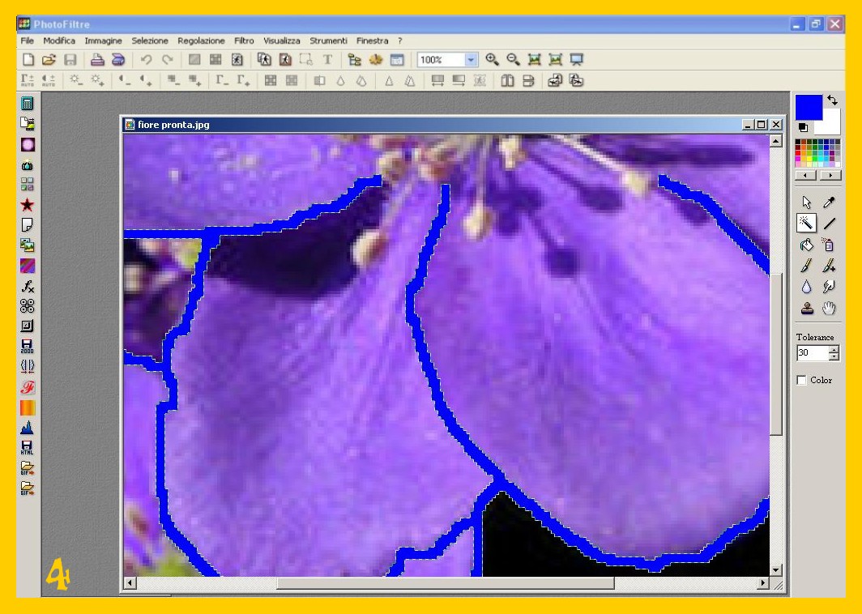Enable the Color checkbox under Tolerance
The width and height of the screenshot is (862, 614).
coord(802,380)
